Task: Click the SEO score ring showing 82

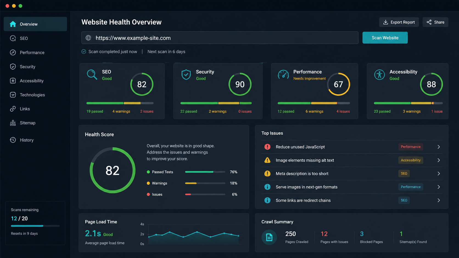Action: point(142,84)
